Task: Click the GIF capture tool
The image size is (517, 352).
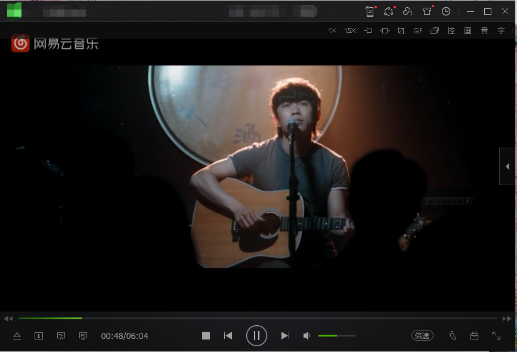Action: point(418,30)
